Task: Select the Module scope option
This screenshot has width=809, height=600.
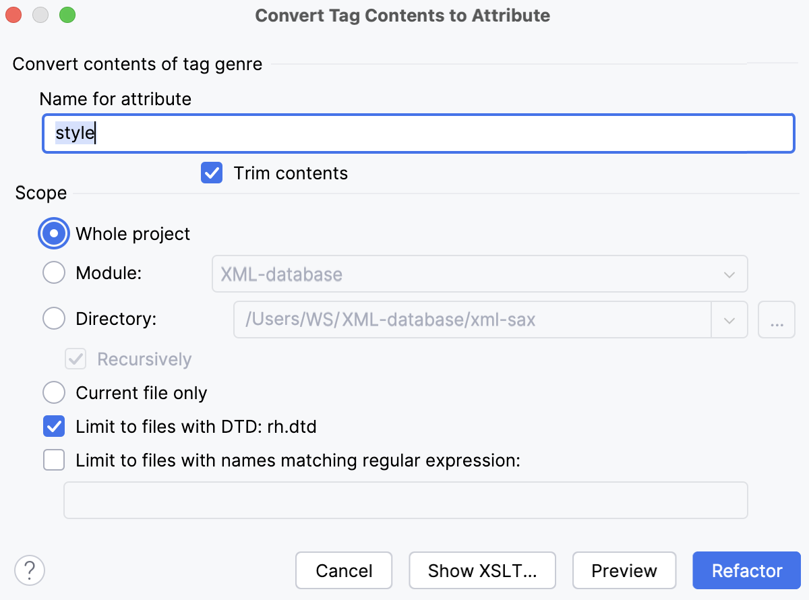Action: [53, 272]
